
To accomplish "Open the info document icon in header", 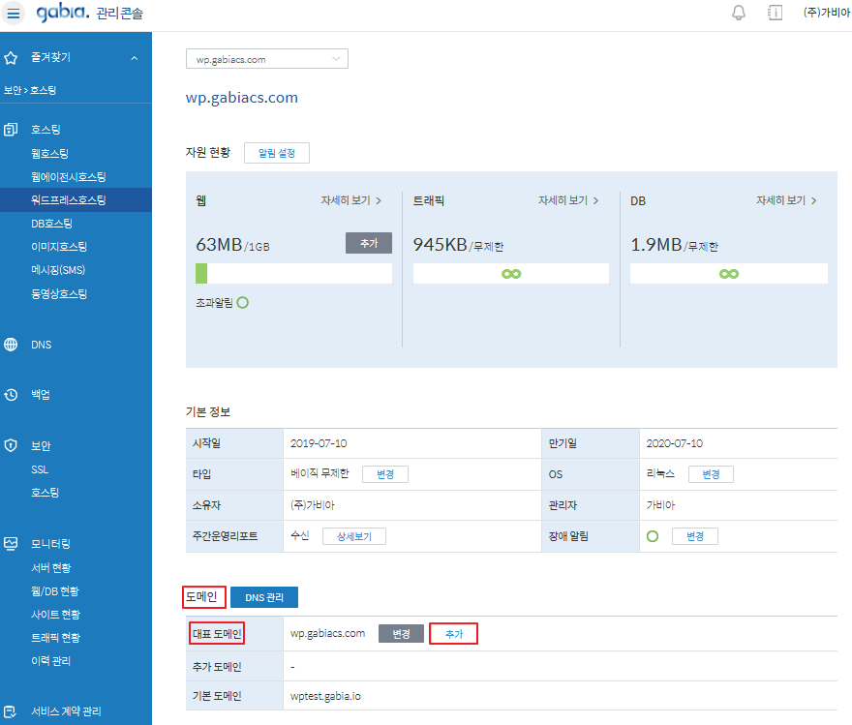I will click(775, 13).
